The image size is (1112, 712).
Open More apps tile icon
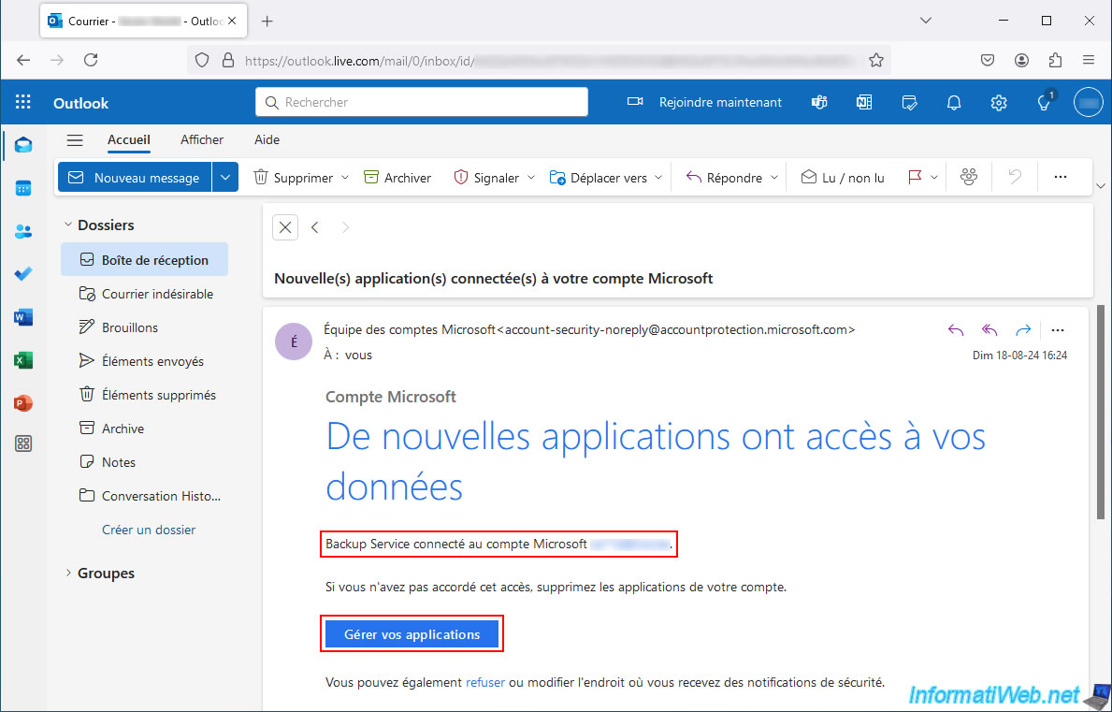[x=23, y=443]
